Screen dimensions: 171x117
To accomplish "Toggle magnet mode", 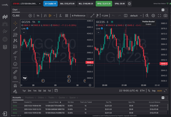I will pos(15,86).
